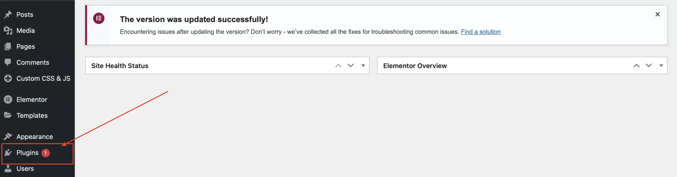Select Appearance in the admin menu

pyautogui.click(x=34, y=136)
